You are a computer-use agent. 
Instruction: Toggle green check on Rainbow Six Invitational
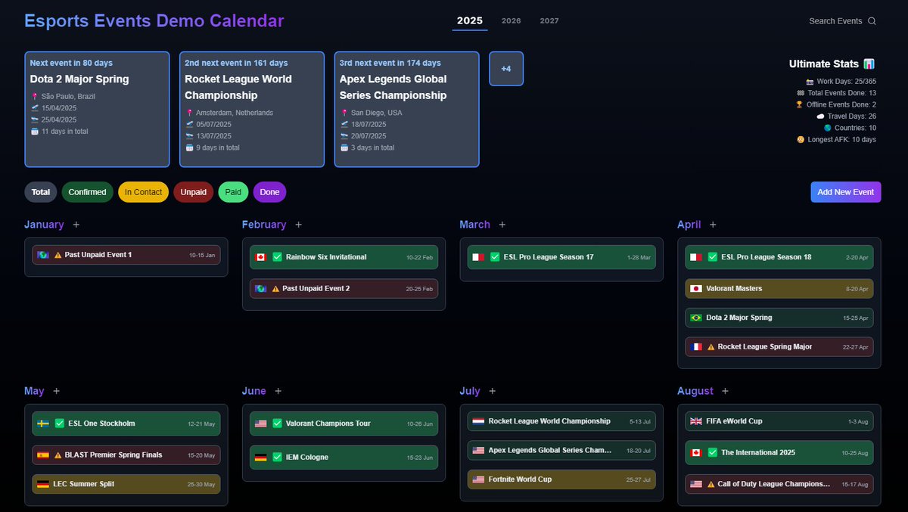tap(277, 257)
